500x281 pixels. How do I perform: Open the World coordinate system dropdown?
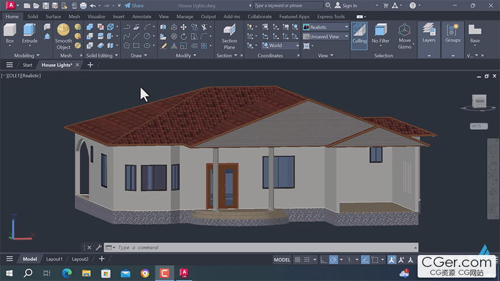[280, 45]
